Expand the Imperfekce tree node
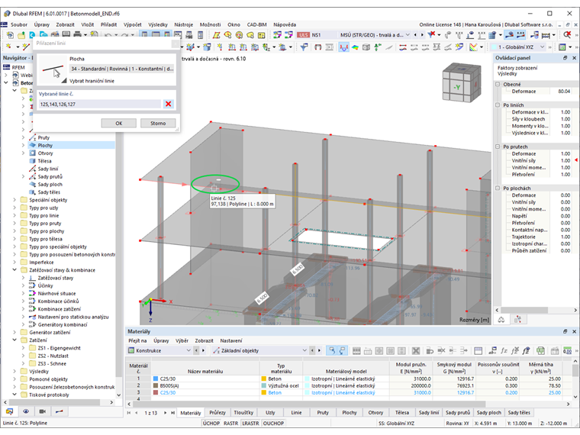The height and width of the screenshot is (435, 580). (x=14, y=263)
